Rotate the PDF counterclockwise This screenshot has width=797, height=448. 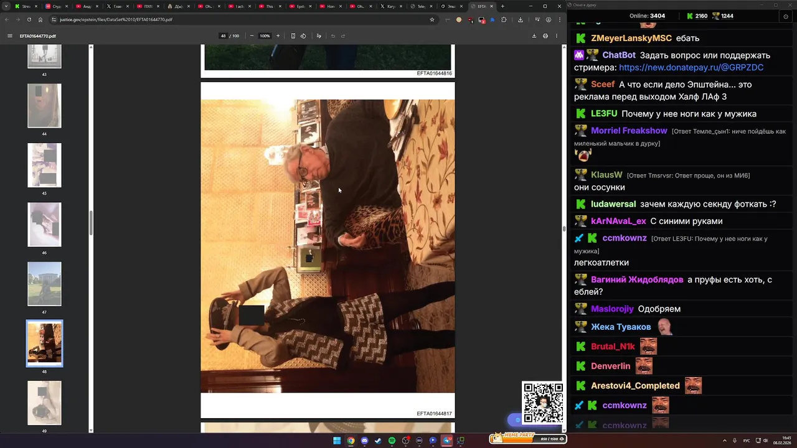[303, 36]
